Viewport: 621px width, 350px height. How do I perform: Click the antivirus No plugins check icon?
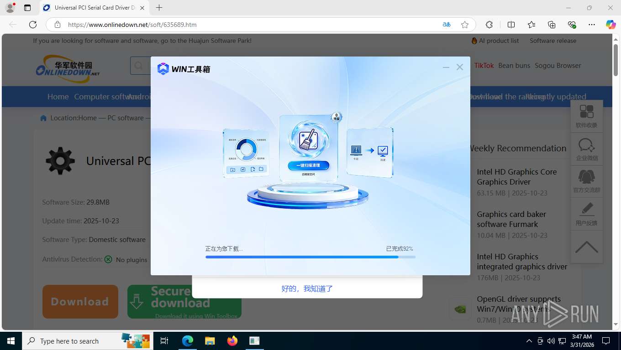tap(108, 259)
